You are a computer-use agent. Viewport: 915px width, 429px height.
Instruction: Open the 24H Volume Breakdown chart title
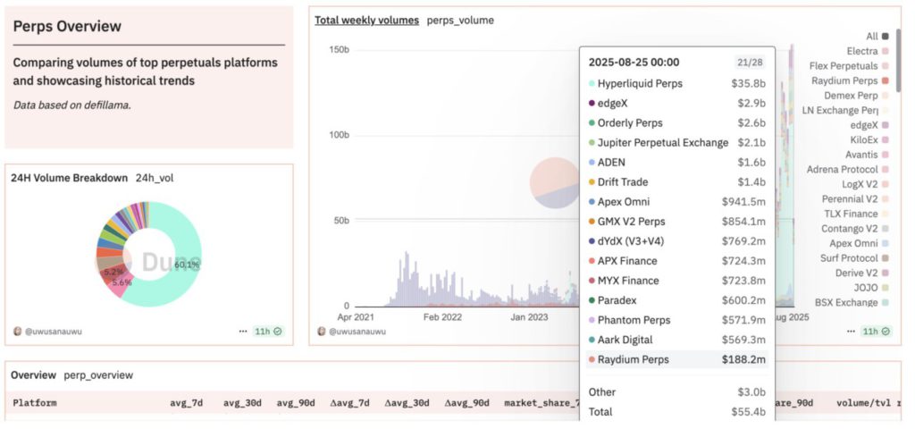click(69, 178)
